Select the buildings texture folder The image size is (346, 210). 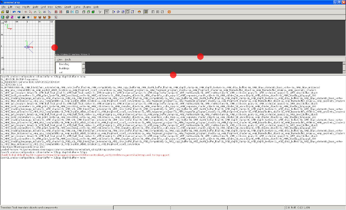pos(64,68)
